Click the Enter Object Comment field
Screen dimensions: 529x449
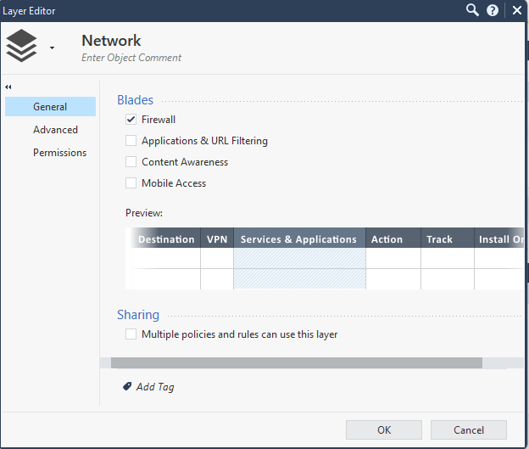131,58
